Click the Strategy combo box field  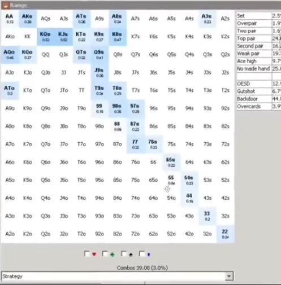click(117, 276)
